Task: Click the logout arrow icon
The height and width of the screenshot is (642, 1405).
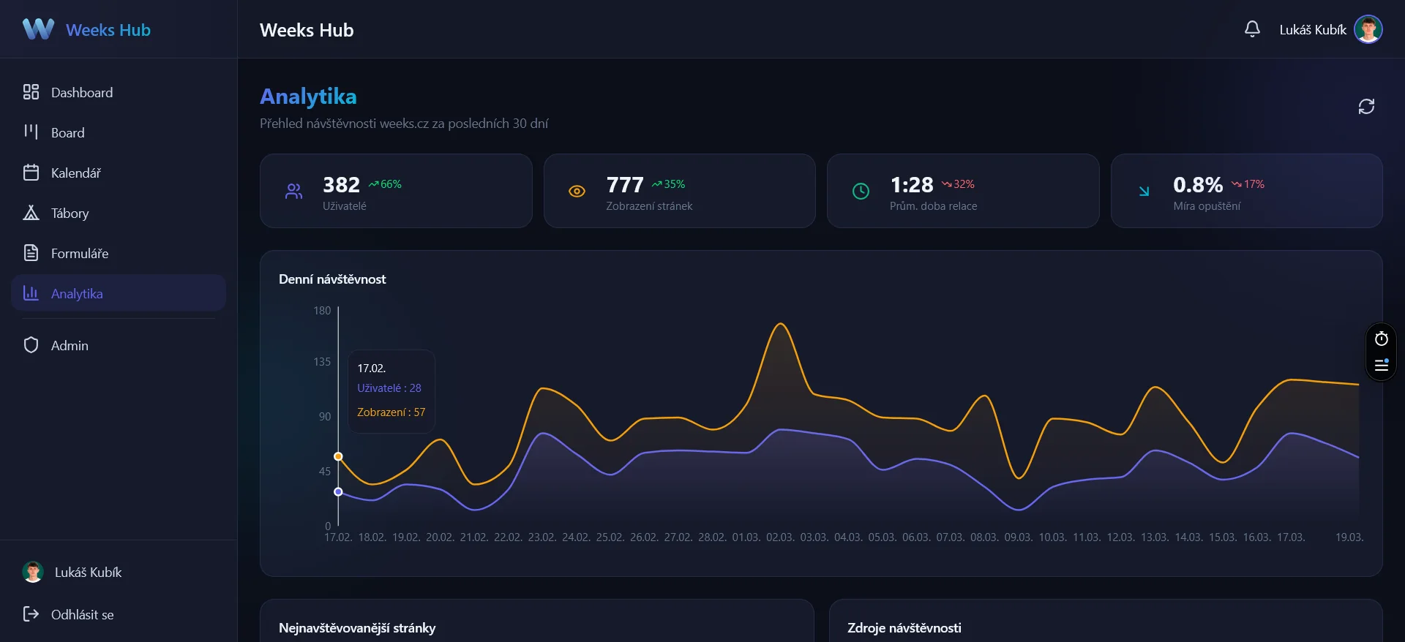Action: coord(31,613)
